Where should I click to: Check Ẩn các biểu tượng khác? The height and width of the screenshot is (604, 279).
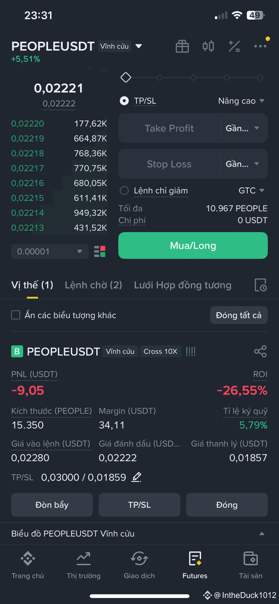(16, 315)
